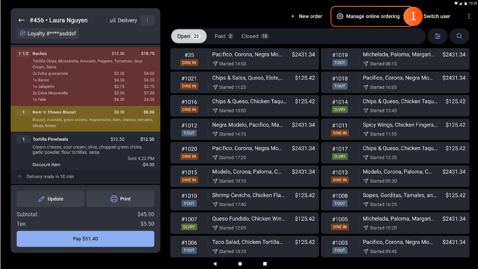Open order #456 three-dot options menu
The height and width of the screenshot is (269, 478).
(147, 20)
